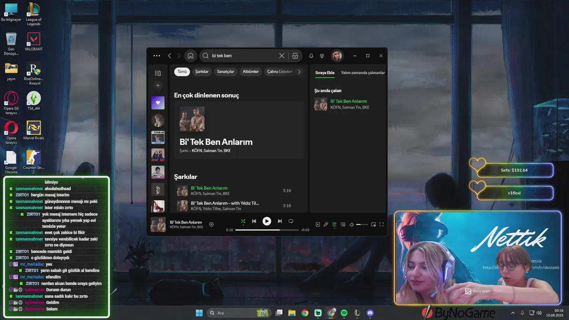Open the Bu bilgisayar desktop icon

[11, 12]
